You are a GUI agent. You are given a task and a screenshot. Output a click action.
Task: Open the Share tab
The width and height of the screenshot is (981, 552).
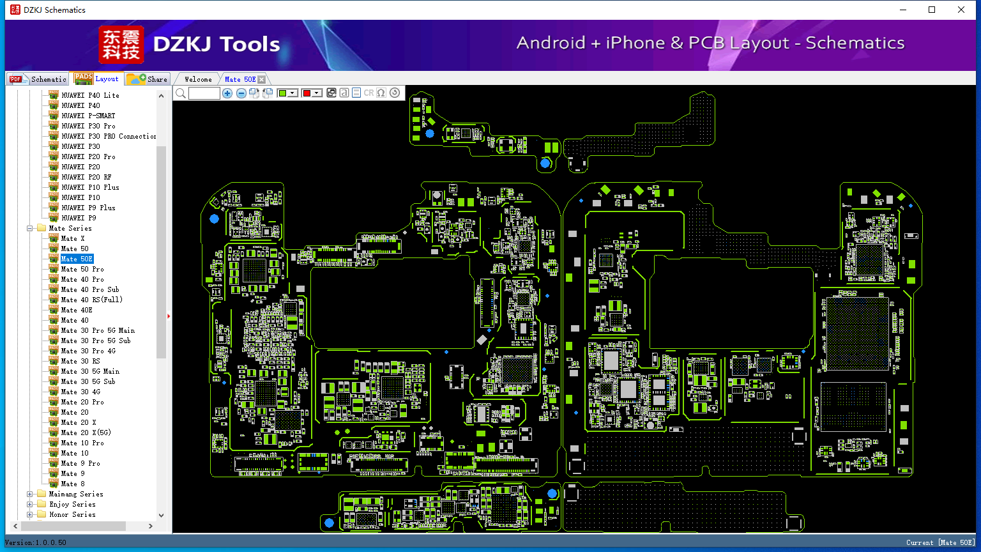[147, 79]
